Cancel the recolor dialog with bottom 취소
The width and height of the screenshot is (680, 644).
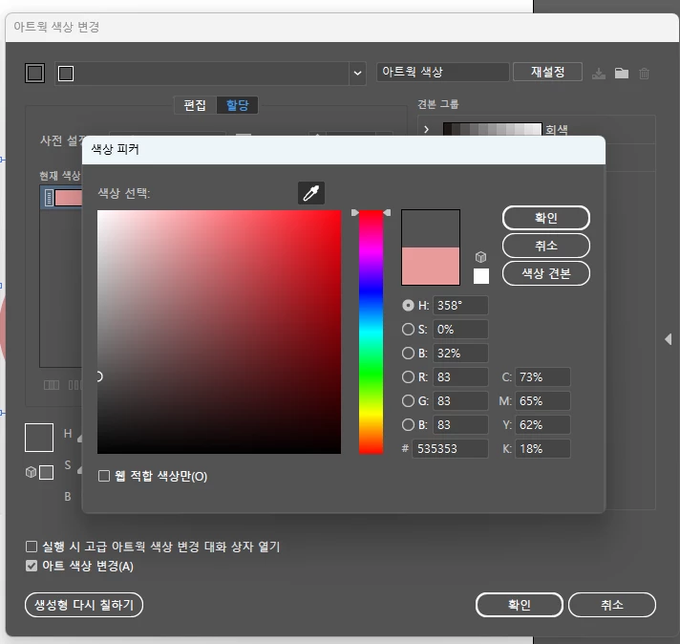pos(612,605)
